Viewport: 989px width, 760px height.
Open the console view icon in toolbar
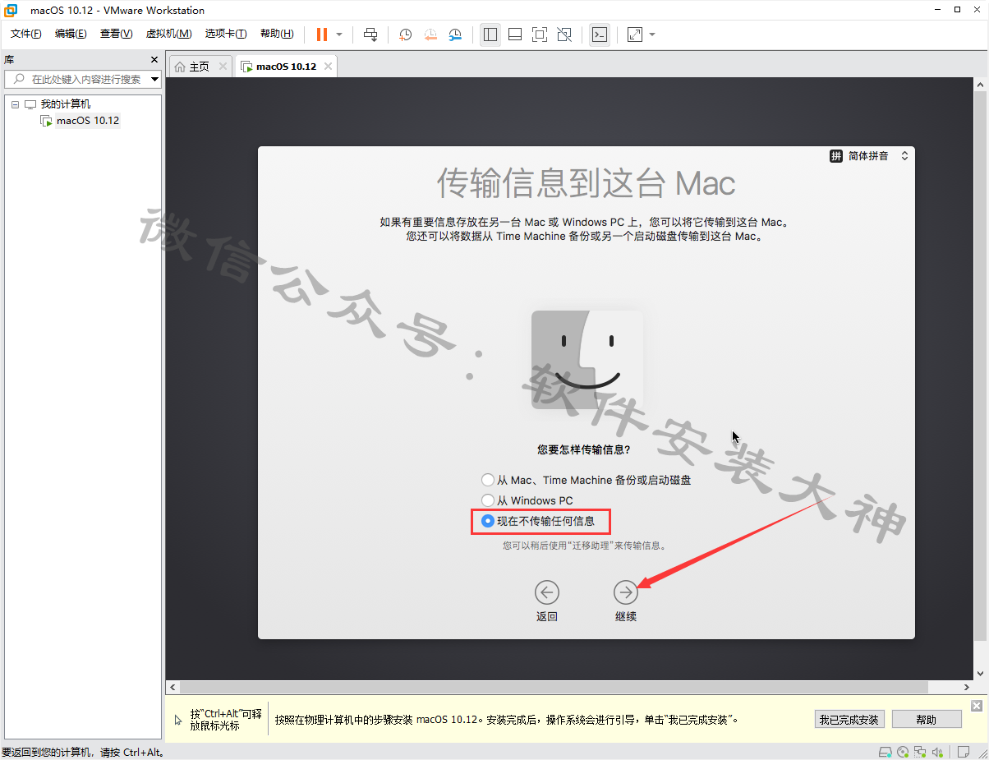(x=600, y=35)
